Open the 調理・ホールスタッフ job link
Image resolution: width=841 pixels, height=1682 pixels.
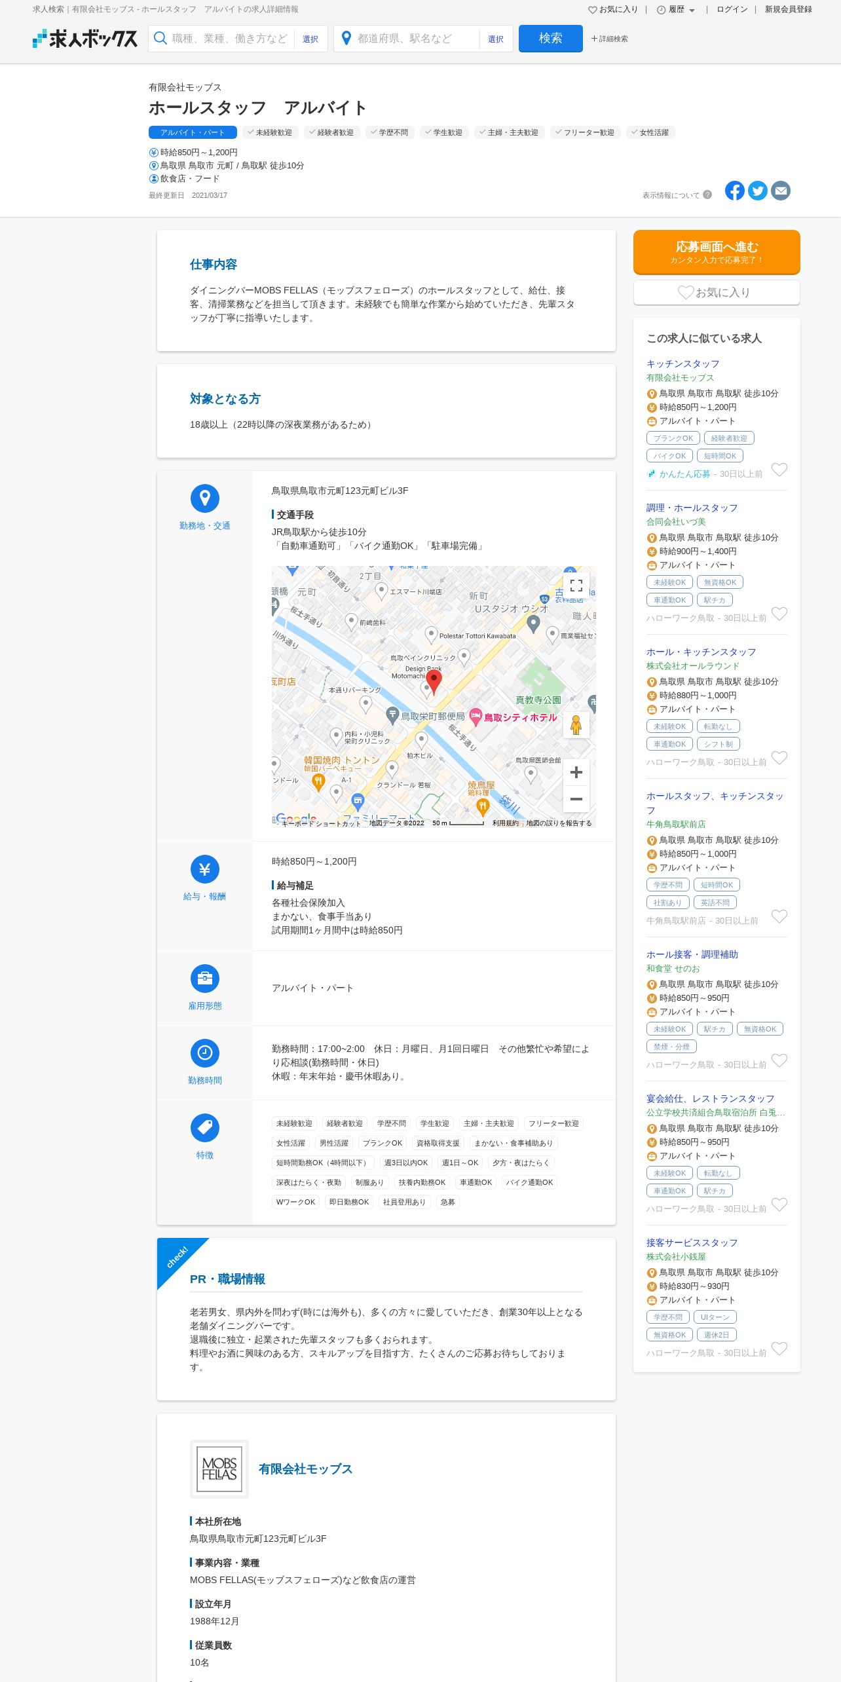tap(692, 508)
